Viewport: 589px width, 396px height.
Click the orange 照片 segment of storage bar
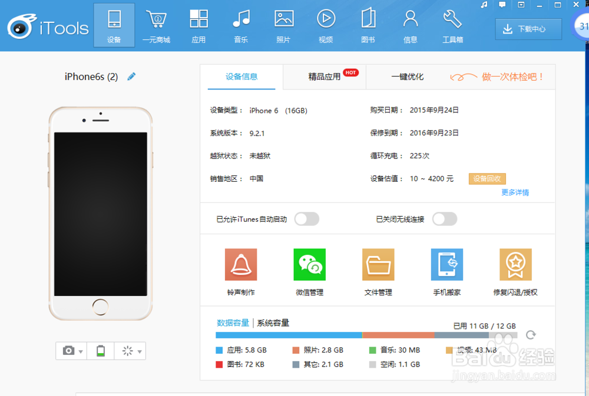tap(399, 335)
